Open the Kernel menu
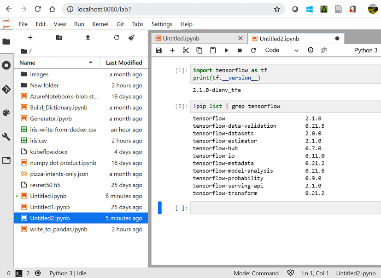Viewport: 381px width, 278px height. (100, 24)
